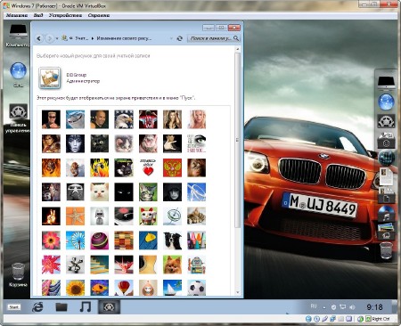
Task: Click the current DD Group account picture
Action: pos(50,77)
